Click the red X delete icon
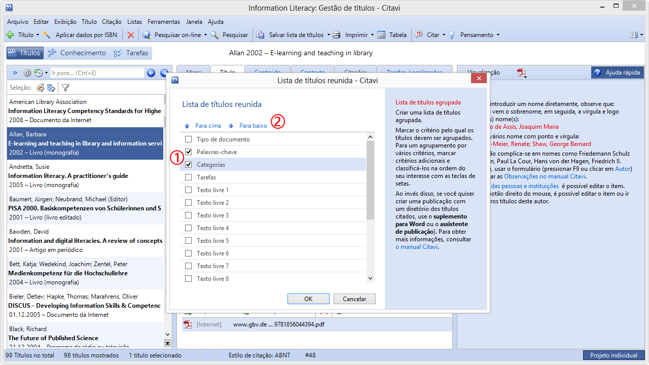Image resolution: width=649 pixels, height=365 pixels. [x=131, y=35]
